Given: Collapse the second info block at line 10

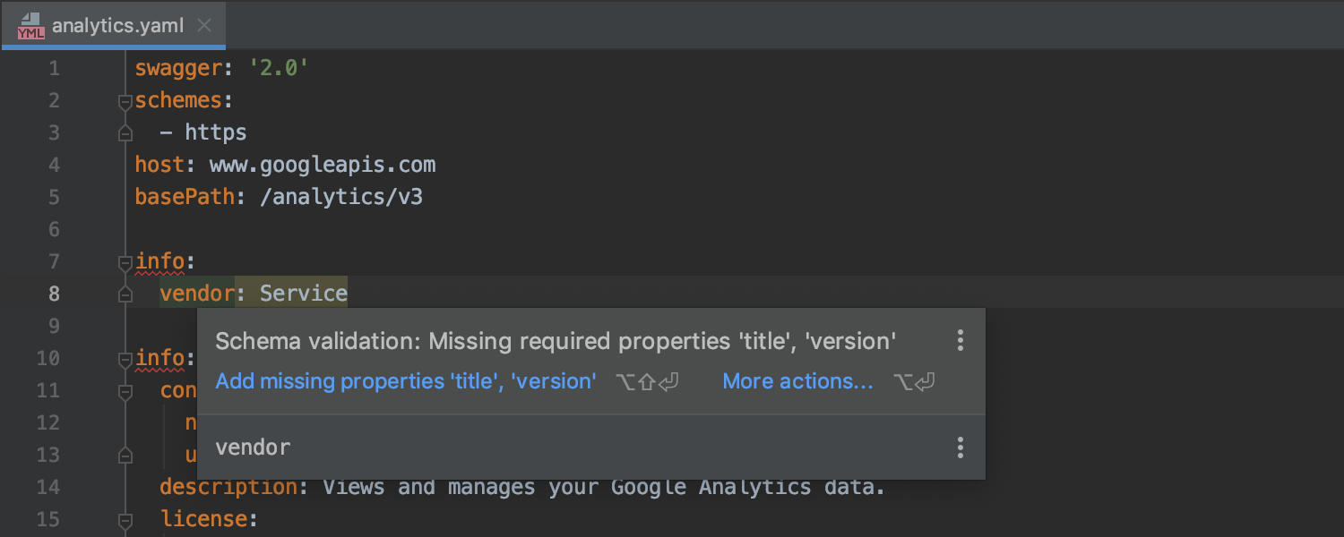Looking at the screenshot, I should click(x=125, y=358).
